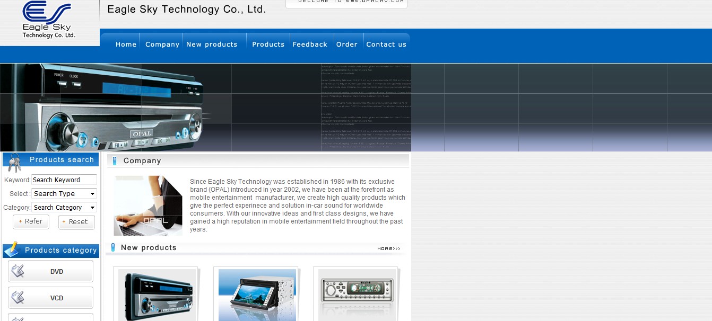Open New products in the nav bar
Viewport: 712px width, 321px height.
[x=212, y=44]
